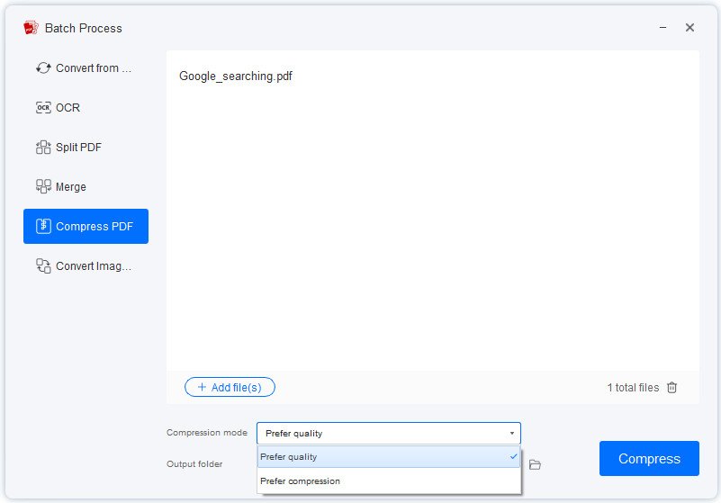Choose Prefer quality from the list
Image resolution: width=721 pixels, height=503 pixels.
point(389,456)
